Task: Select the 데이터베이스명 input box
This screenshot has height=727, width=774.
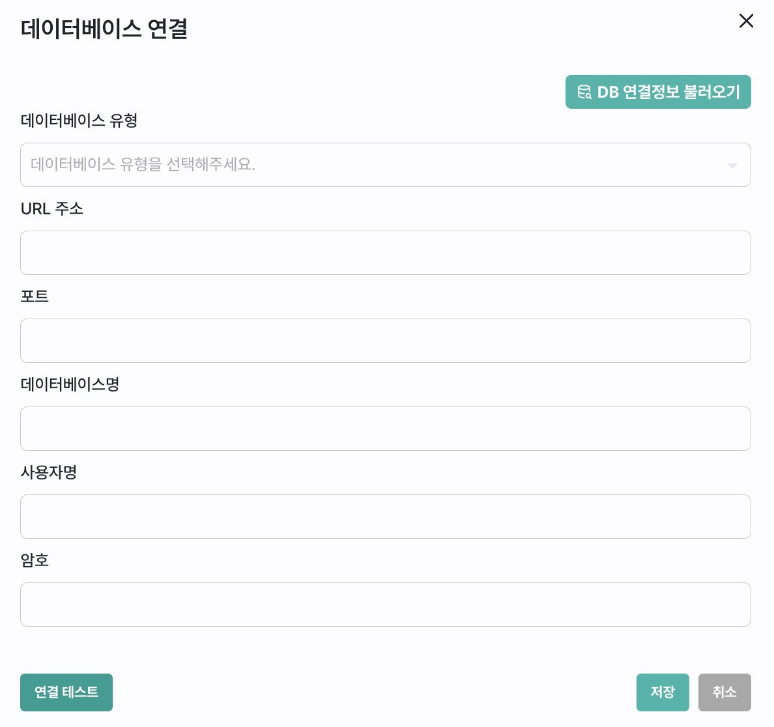Action: [x=386, y=429]
